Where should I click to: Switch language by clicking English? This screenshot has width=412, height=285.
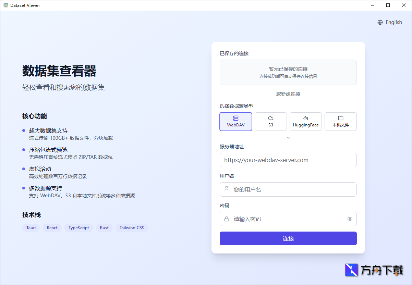pyautogui.click(x=393, y=22)
